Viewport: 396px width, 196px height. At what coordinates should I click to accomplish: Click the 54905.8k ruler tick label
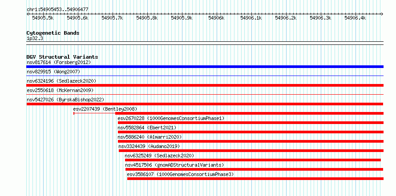click(x=147, y=18)
